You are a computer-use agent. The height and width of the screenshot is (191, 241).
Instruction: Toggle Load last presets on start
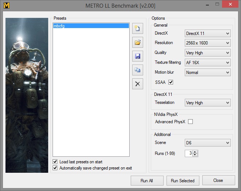(x=55, y=162)
